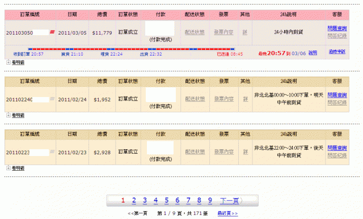Click 詳 link in the 2011/02/23 order row
The width and height of the screenshot is (363, 219).
pyautogui.click(x=246, y=152)
